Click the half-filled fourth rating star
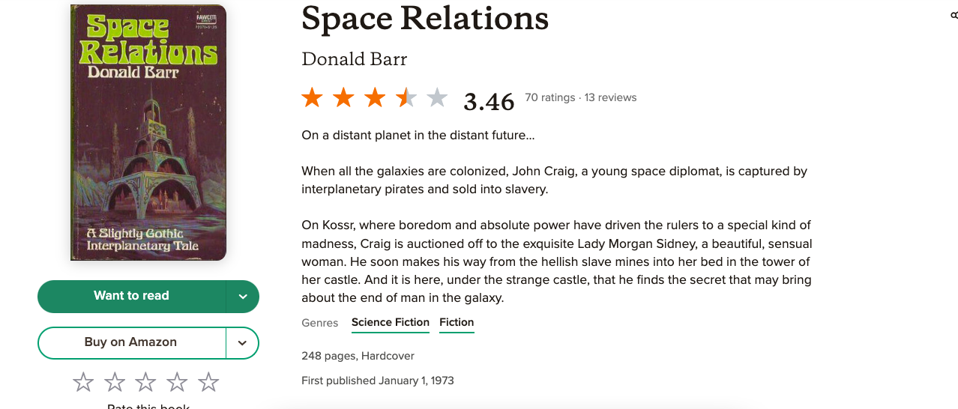The width and height of the screenshot is (958, 409). (406, 97)
